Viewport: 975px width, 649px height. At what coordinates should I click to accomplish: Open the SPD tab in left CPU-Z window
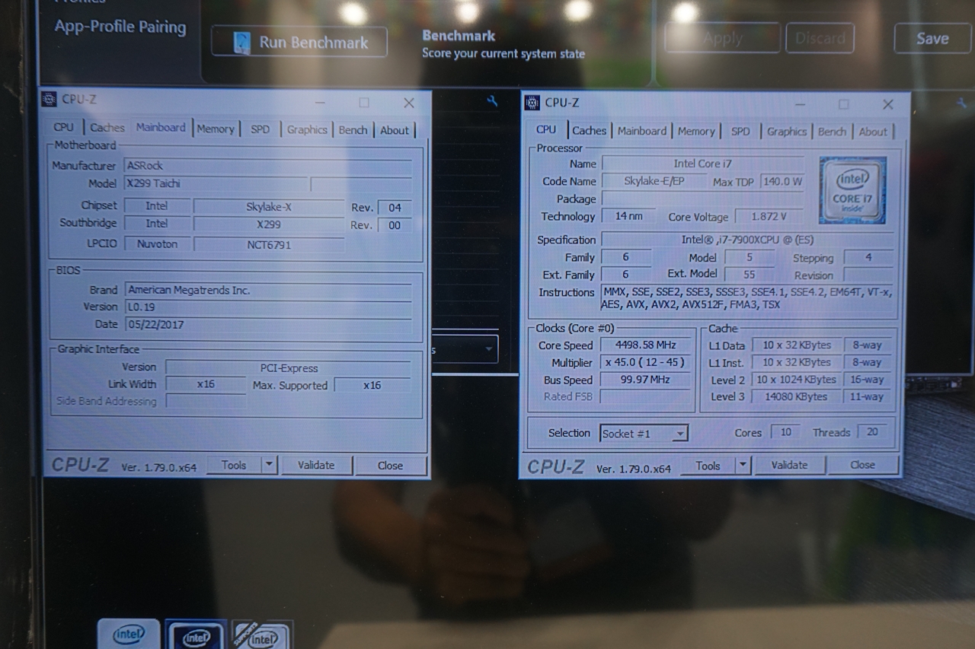click(261, 129)
